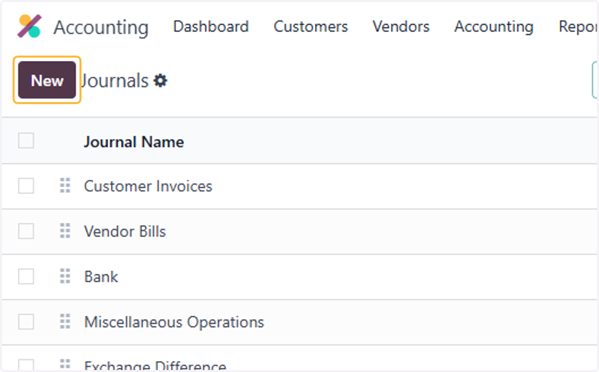The height and width of the screenshot is (372, 599).
Task: Open the Miscellaneous Operations journal row
Action: point(299,322)
